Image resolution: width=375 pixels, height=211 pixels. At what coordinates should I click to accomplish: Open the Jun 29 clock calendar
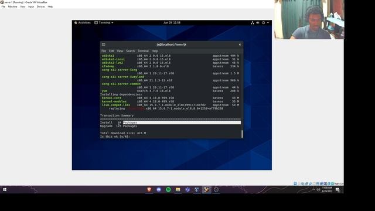click(172, 23)
